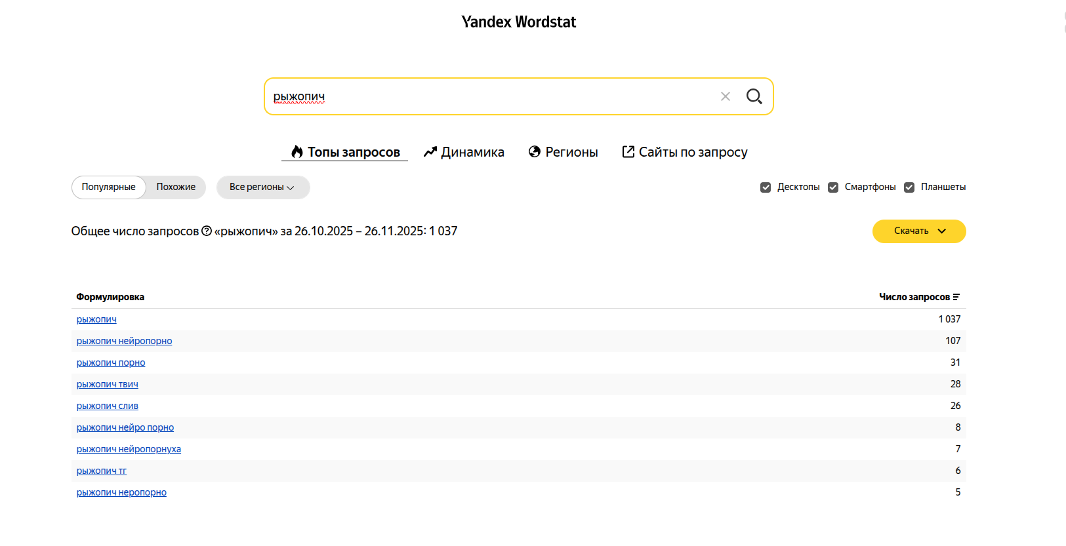The image size is (1066, 546).
Task: Open the query link with 107 requests
Action: [125, 341]
